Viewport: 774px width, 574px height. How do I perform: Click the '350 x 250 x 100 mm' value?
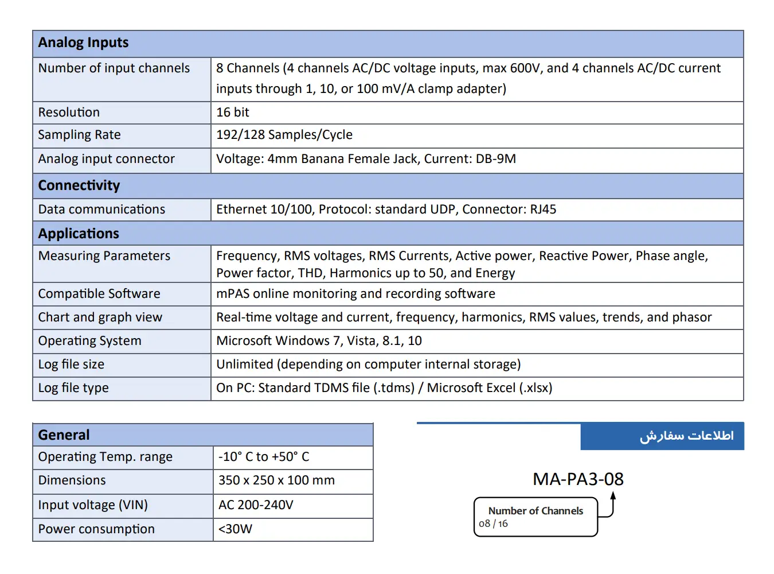click(x=276, y=480)
